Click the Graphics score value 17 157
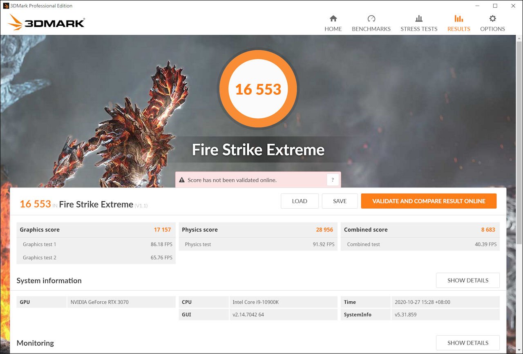This screenshot has height=354, width=523. point(162,229)
